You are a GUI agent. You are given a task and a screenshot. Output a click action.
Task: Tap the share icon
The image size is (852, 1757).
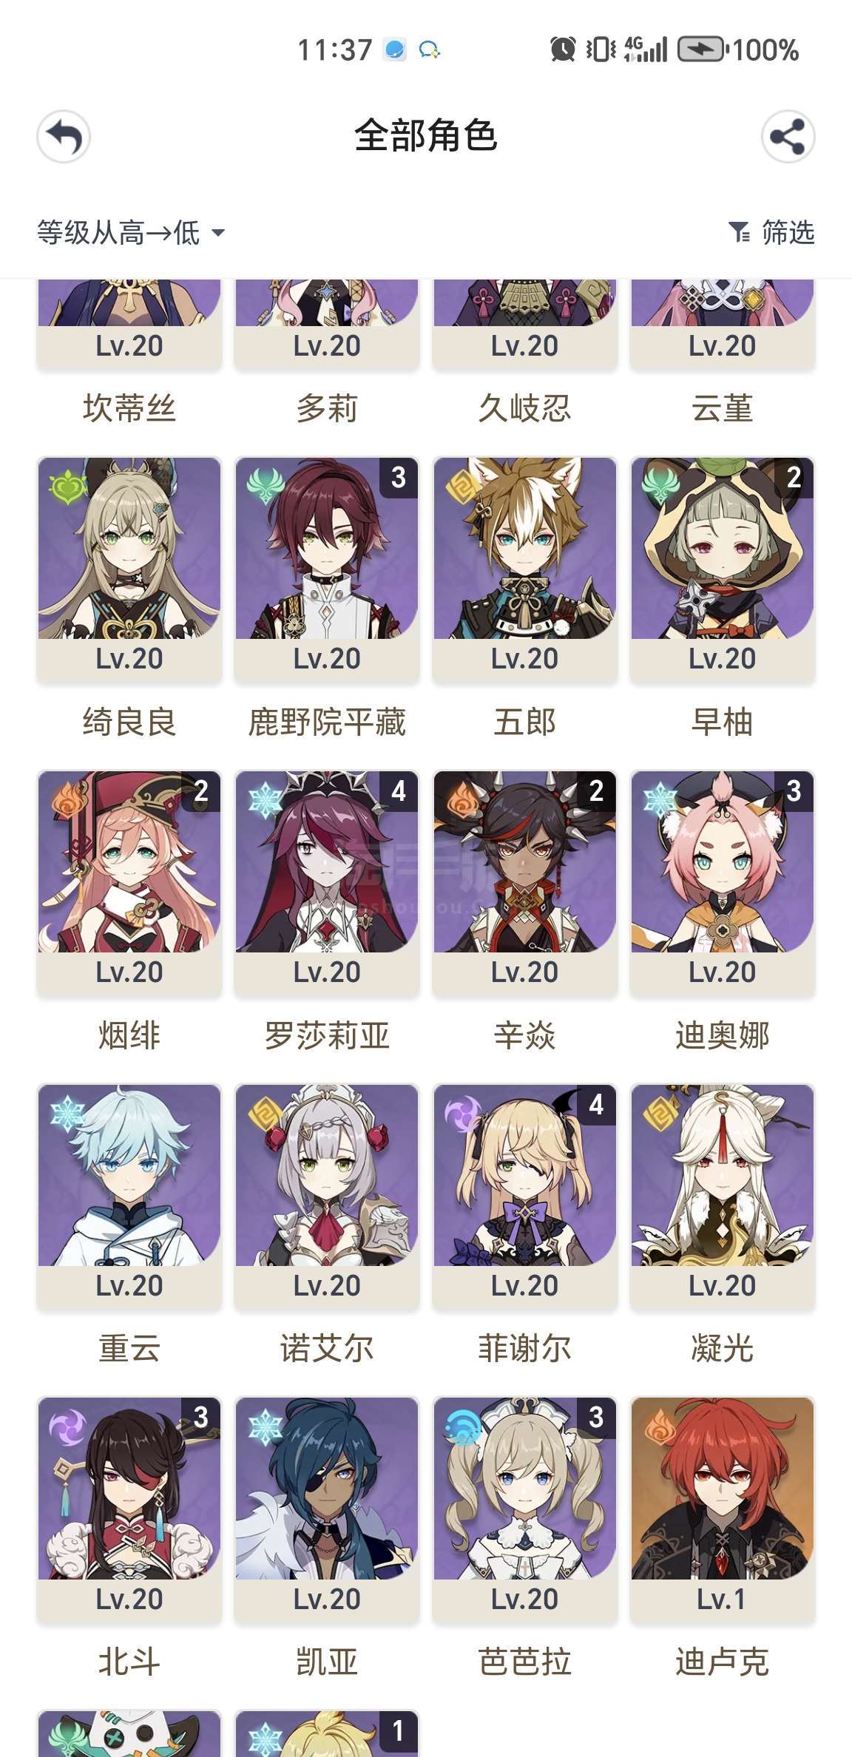click(788, 137)
